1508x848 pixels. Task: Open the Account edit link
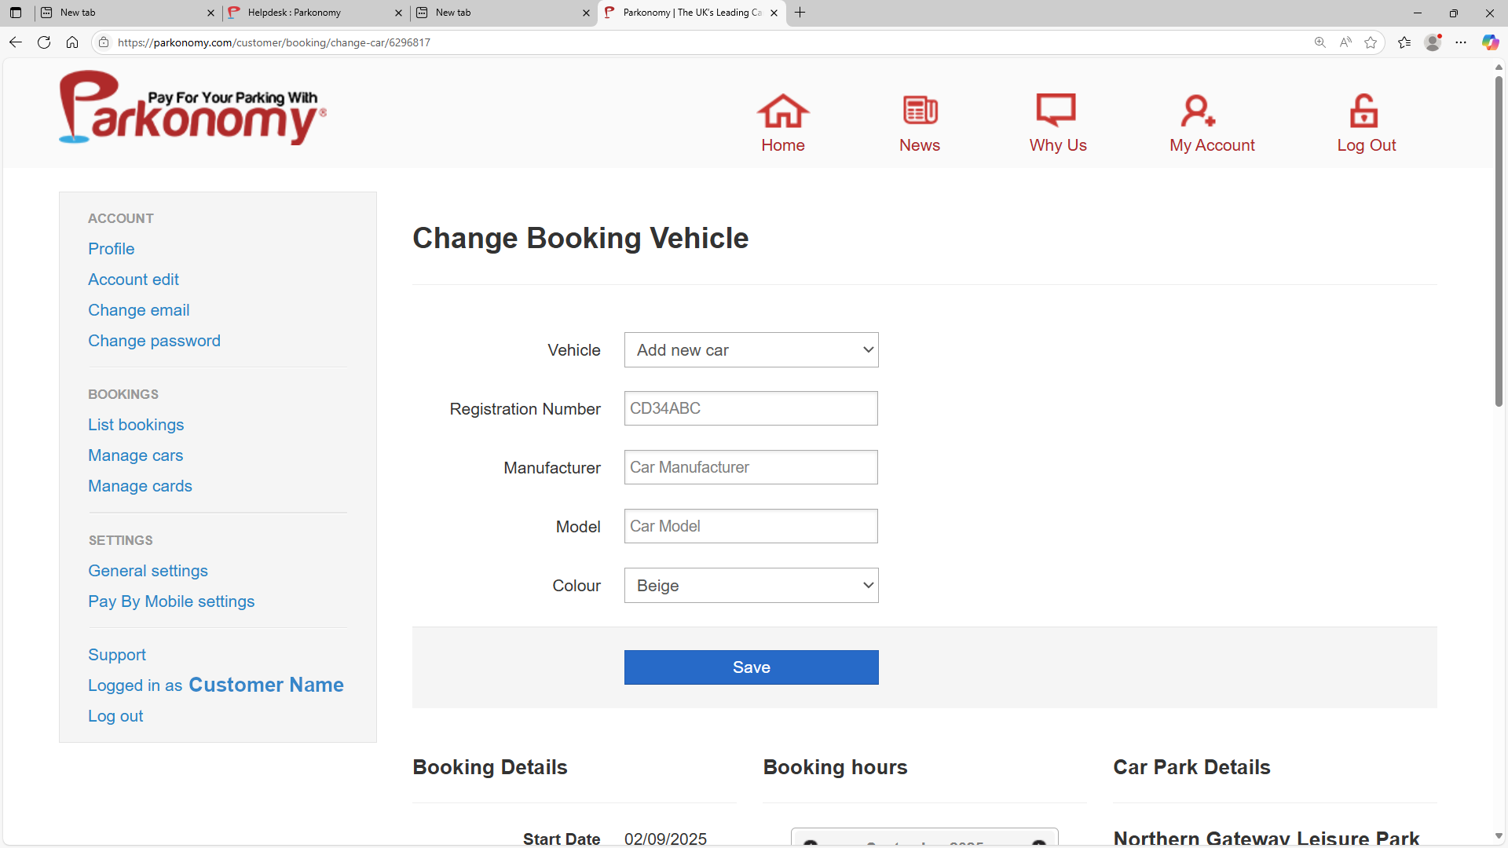[x=134, y=280]
